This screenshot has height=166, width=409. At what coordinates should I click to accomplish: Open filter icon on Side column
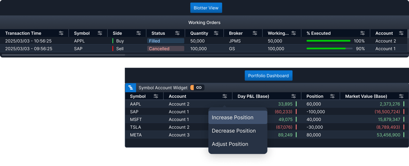139,33
